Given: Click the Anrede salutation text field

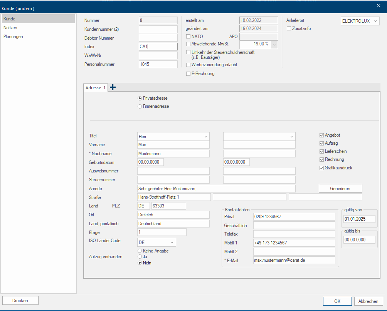Looking at the screenshot, I should [x=216, y=189].
